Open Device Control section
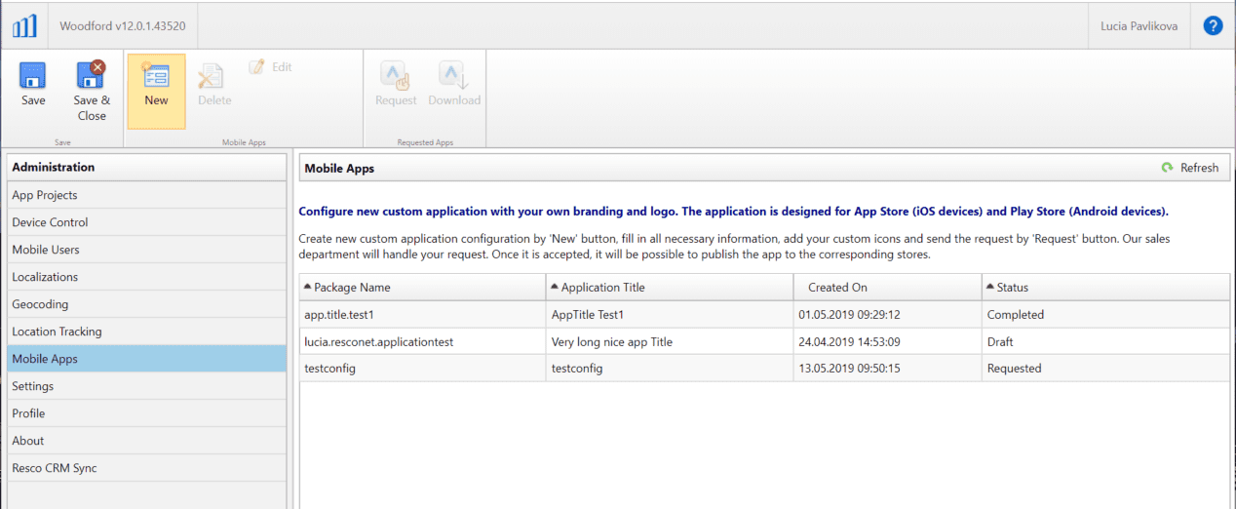The width and height of the screenshot is (1236, 509). coord(147,222)
